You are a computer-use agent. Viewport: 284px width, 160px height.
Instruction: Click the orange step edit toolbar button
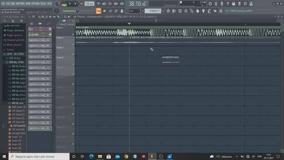[99, 11]
